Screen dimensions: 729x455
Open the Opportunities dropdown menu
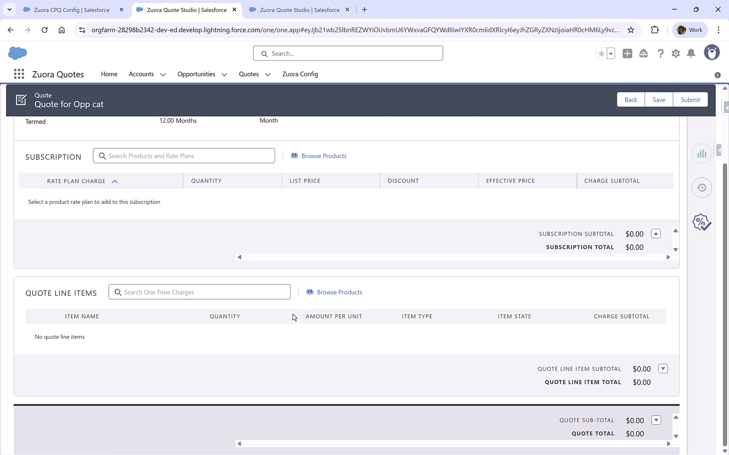(x=224, y=74)
